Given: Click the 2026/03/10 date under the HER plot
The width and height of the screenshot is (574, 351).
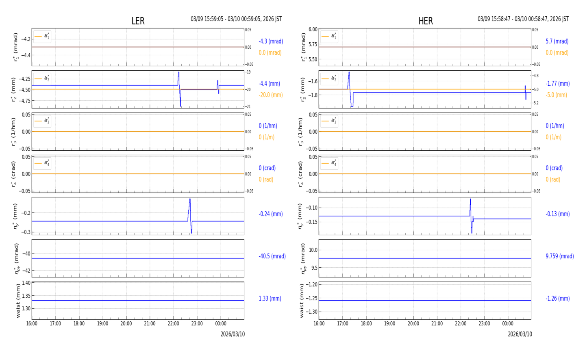Looking at the screenshot, I should click(520, 334).
